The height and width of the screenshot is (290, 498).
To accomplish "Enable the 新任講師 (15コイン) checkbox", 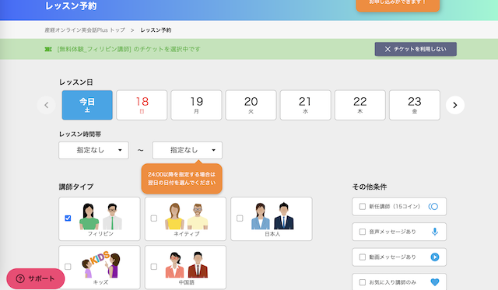I will pyautogui.click(x=363, y=207).
